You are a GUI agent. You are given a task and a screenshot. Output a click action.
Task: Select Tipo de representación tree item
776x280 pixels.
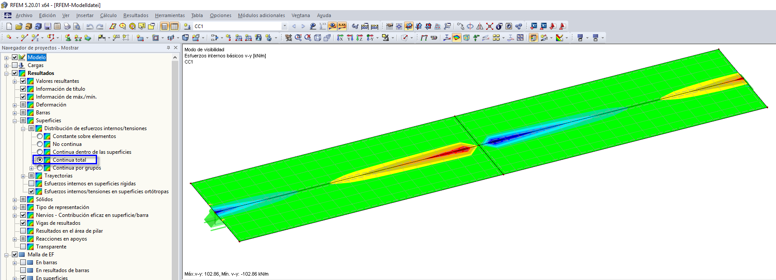(62, 207)
